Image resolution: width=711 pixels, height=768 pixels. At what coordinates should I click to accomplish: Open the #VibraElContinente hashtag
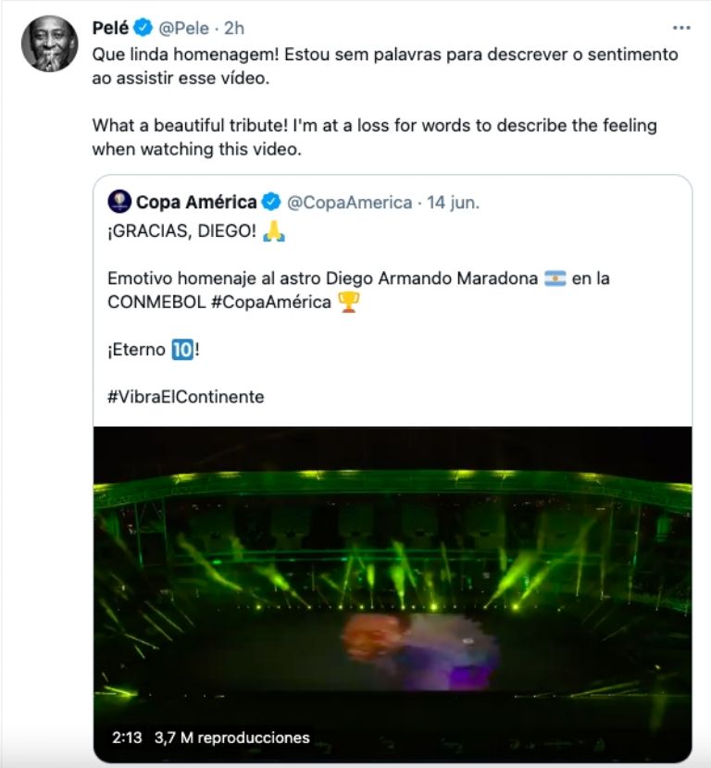point(185,396)
